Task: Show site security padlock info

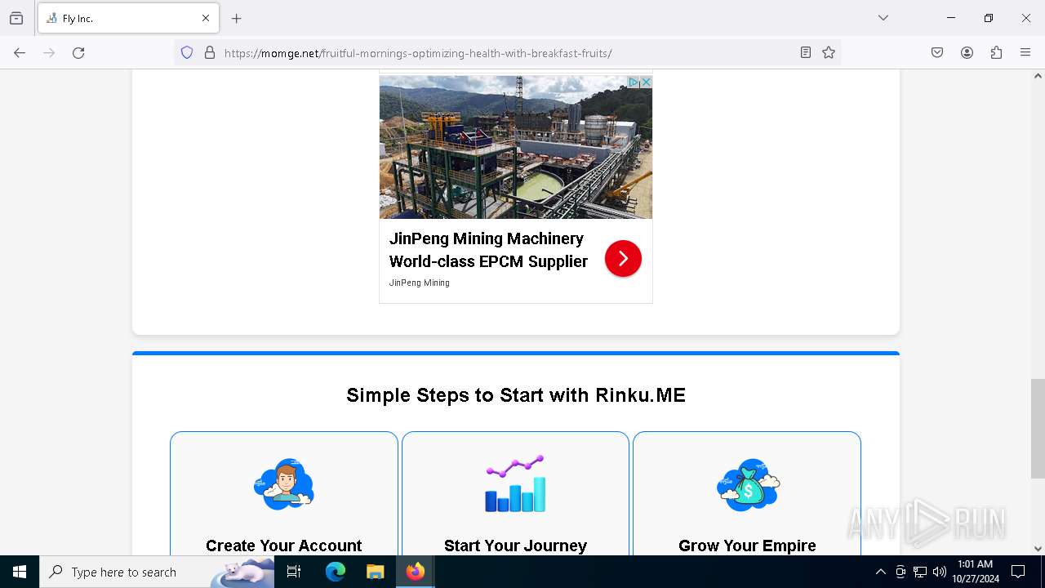Action: [210, 53]
